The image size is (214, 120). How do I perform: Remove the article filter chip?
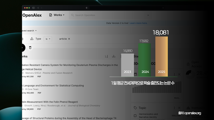(69, 39)
